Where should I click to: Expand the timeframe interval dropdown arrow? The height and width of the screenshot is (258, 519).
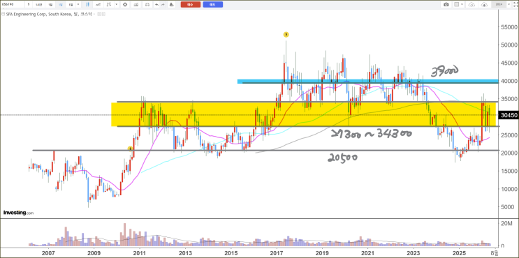pos(78,4)
